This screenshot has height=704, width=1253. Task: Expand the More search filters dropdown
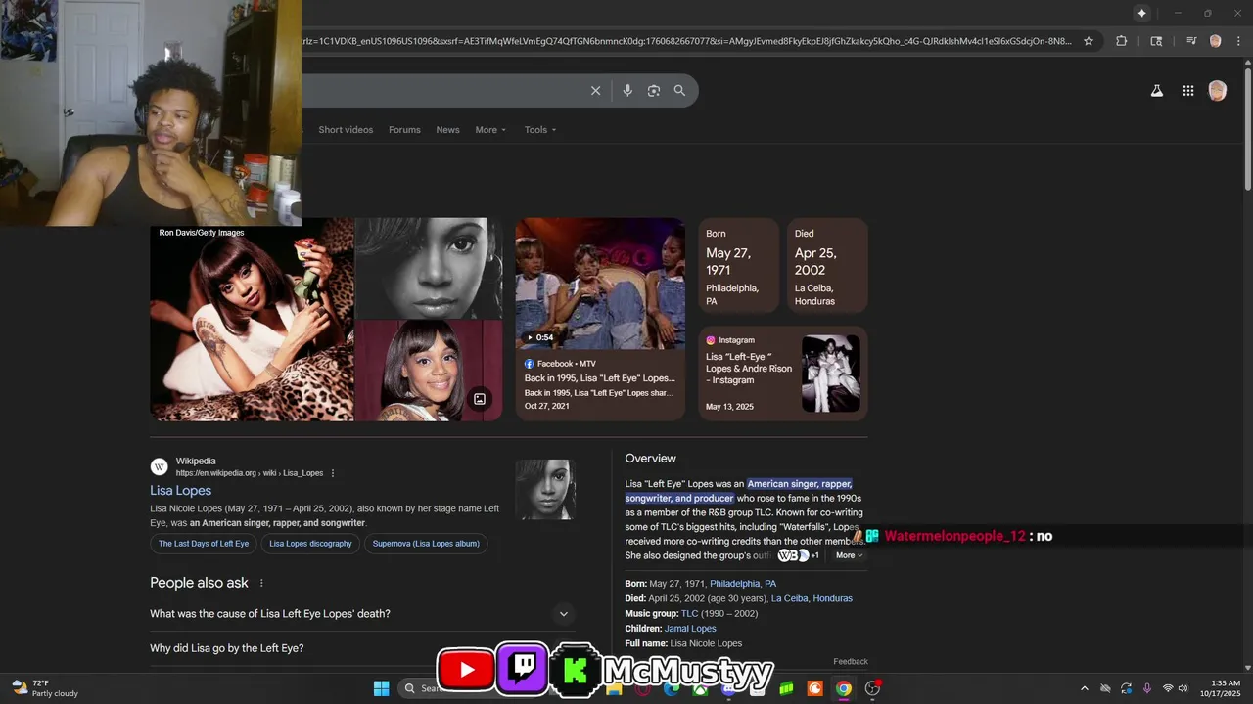490,130
